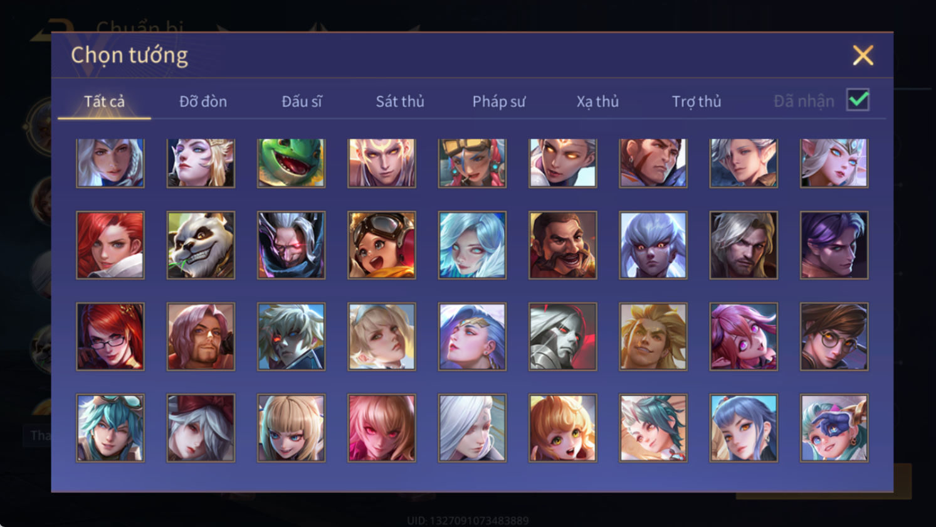Switch to the Xạ thủ tab
This screenshot has width=936, height=527.
click(x=597, y=101)
